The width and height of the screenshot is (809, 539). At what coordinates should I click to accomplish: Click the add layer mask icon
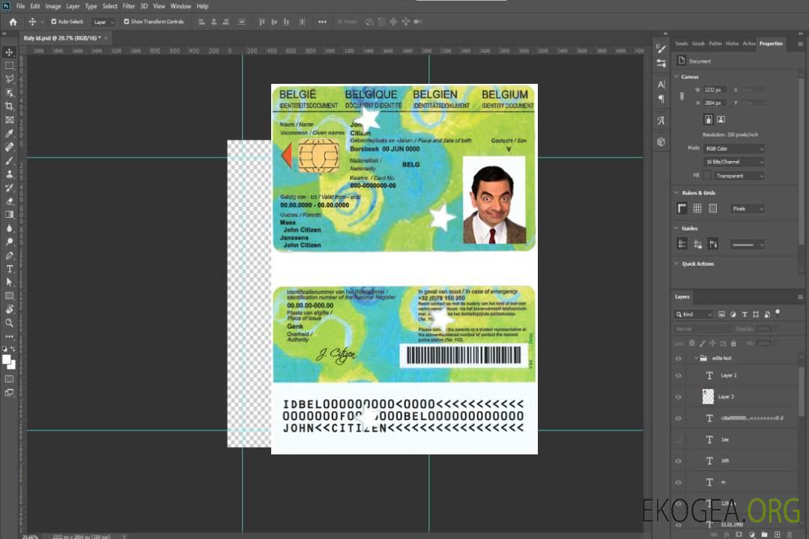tap(739, 535)
